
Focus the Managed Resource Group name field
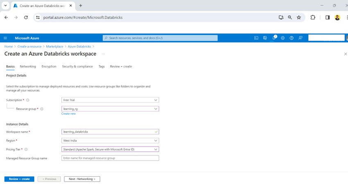(110, 158)
